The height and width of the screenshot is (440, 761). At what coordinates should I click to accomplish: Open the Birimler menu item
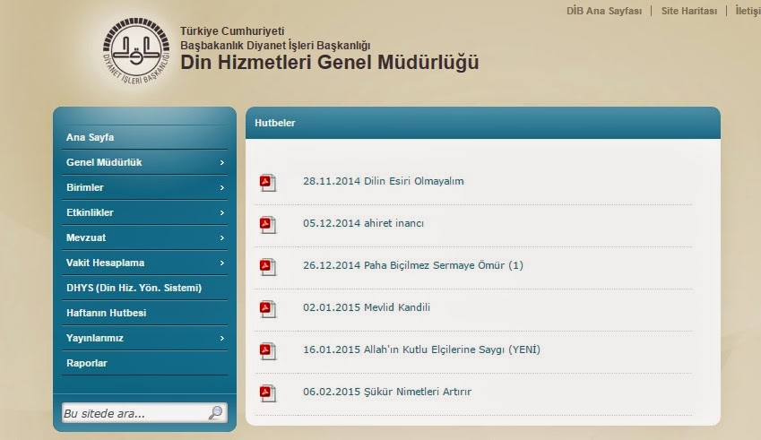(x=144, y=188)
